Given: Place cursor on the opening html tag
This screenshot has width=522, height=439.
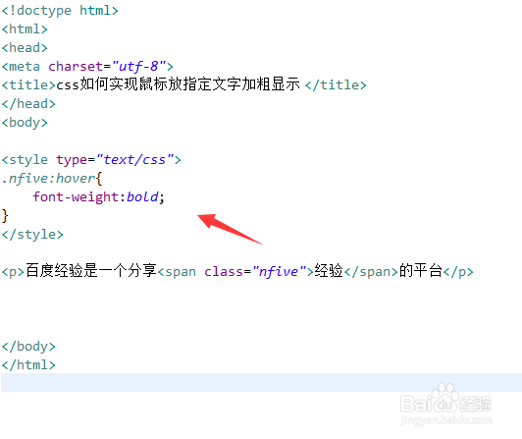Looking at the screenshot, I should pos(25,29).
